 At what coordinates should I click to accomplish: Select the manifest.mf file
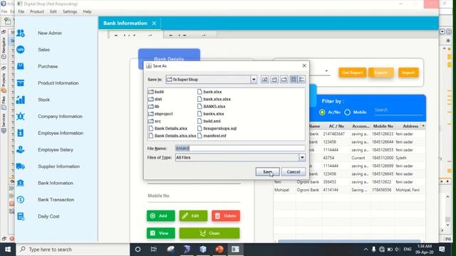[x=212, y=136]
